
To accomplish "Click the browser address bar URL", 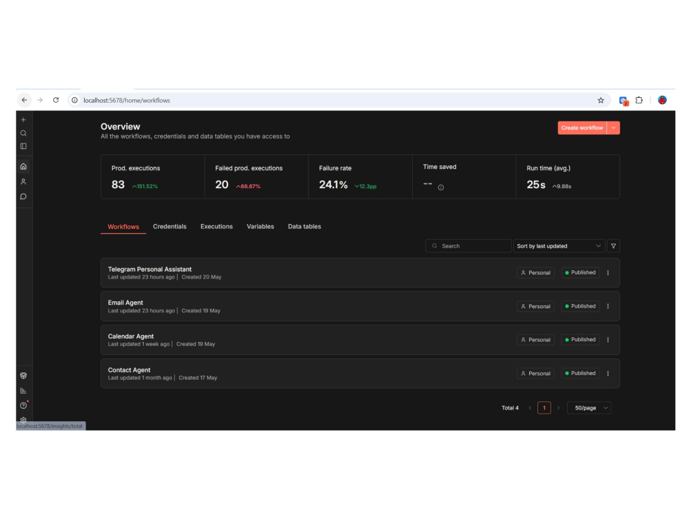I will click(127, 100).
